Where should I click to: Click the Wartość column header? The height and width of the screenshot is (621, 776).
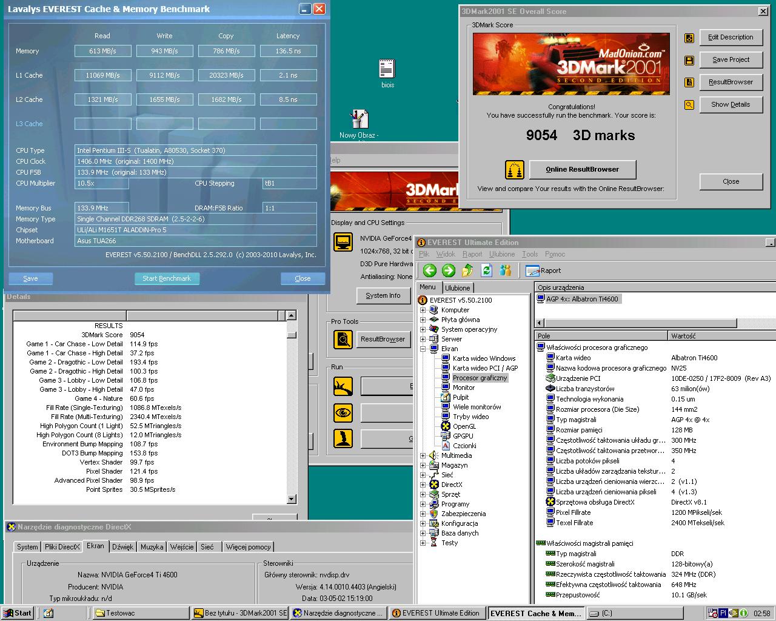point(721,335)
